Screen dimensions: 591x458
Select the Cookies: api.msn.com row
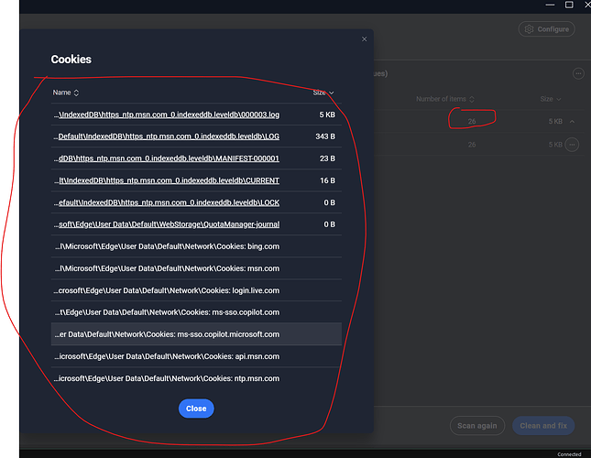pos(196,356)
